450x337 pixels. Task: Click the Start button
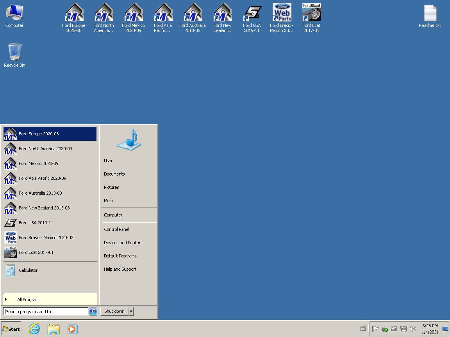(11, 329)
